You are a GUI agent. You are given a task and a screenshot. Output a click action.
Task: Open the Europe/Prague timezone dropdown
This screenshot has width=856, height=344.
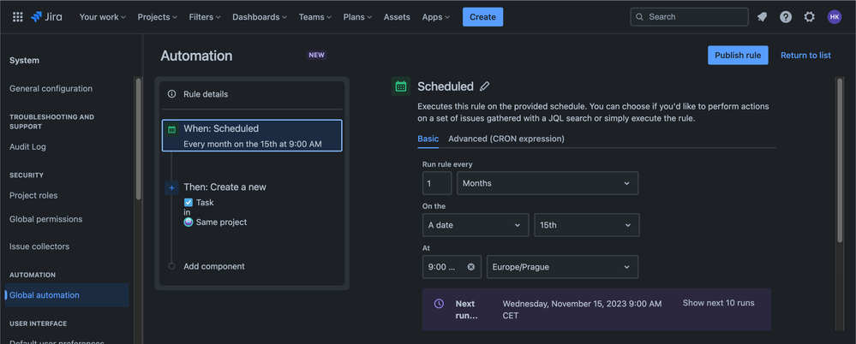click(x=562, y=267)
